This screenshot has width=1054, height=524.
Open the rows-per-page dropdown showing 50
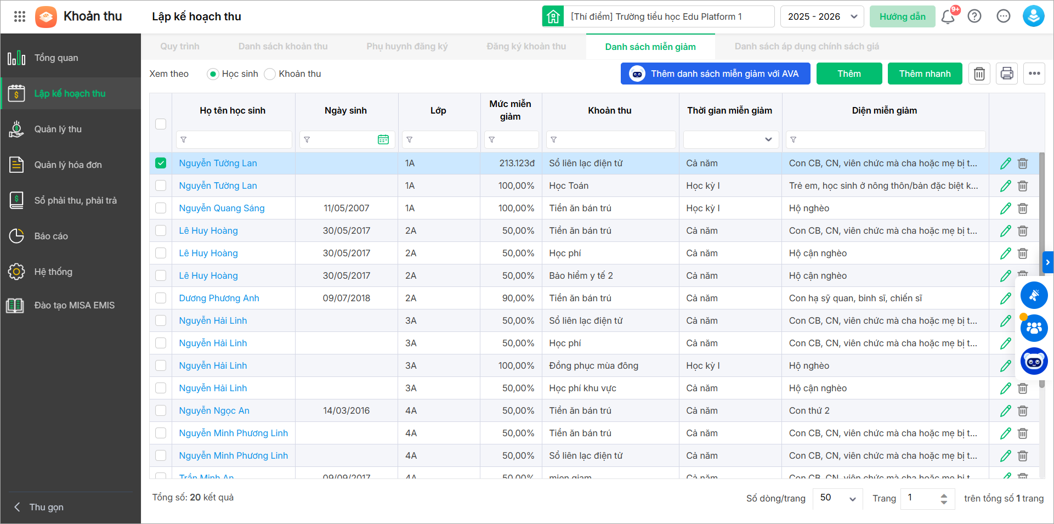click(837, 498)
